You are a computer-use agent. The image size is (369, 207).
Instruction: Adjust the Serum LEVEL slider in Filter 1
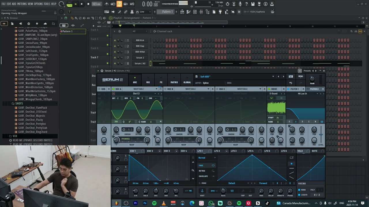tap(321, 135)
